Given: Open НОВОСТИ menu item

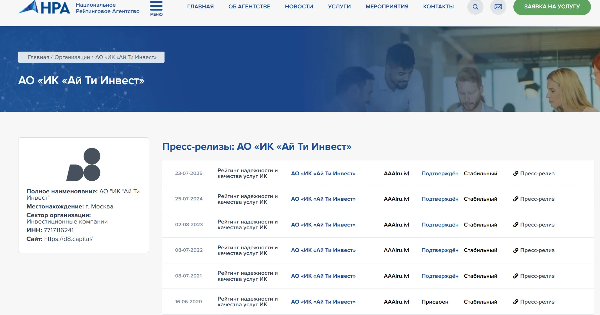Looking at the screenshot, I should point(299,6).
